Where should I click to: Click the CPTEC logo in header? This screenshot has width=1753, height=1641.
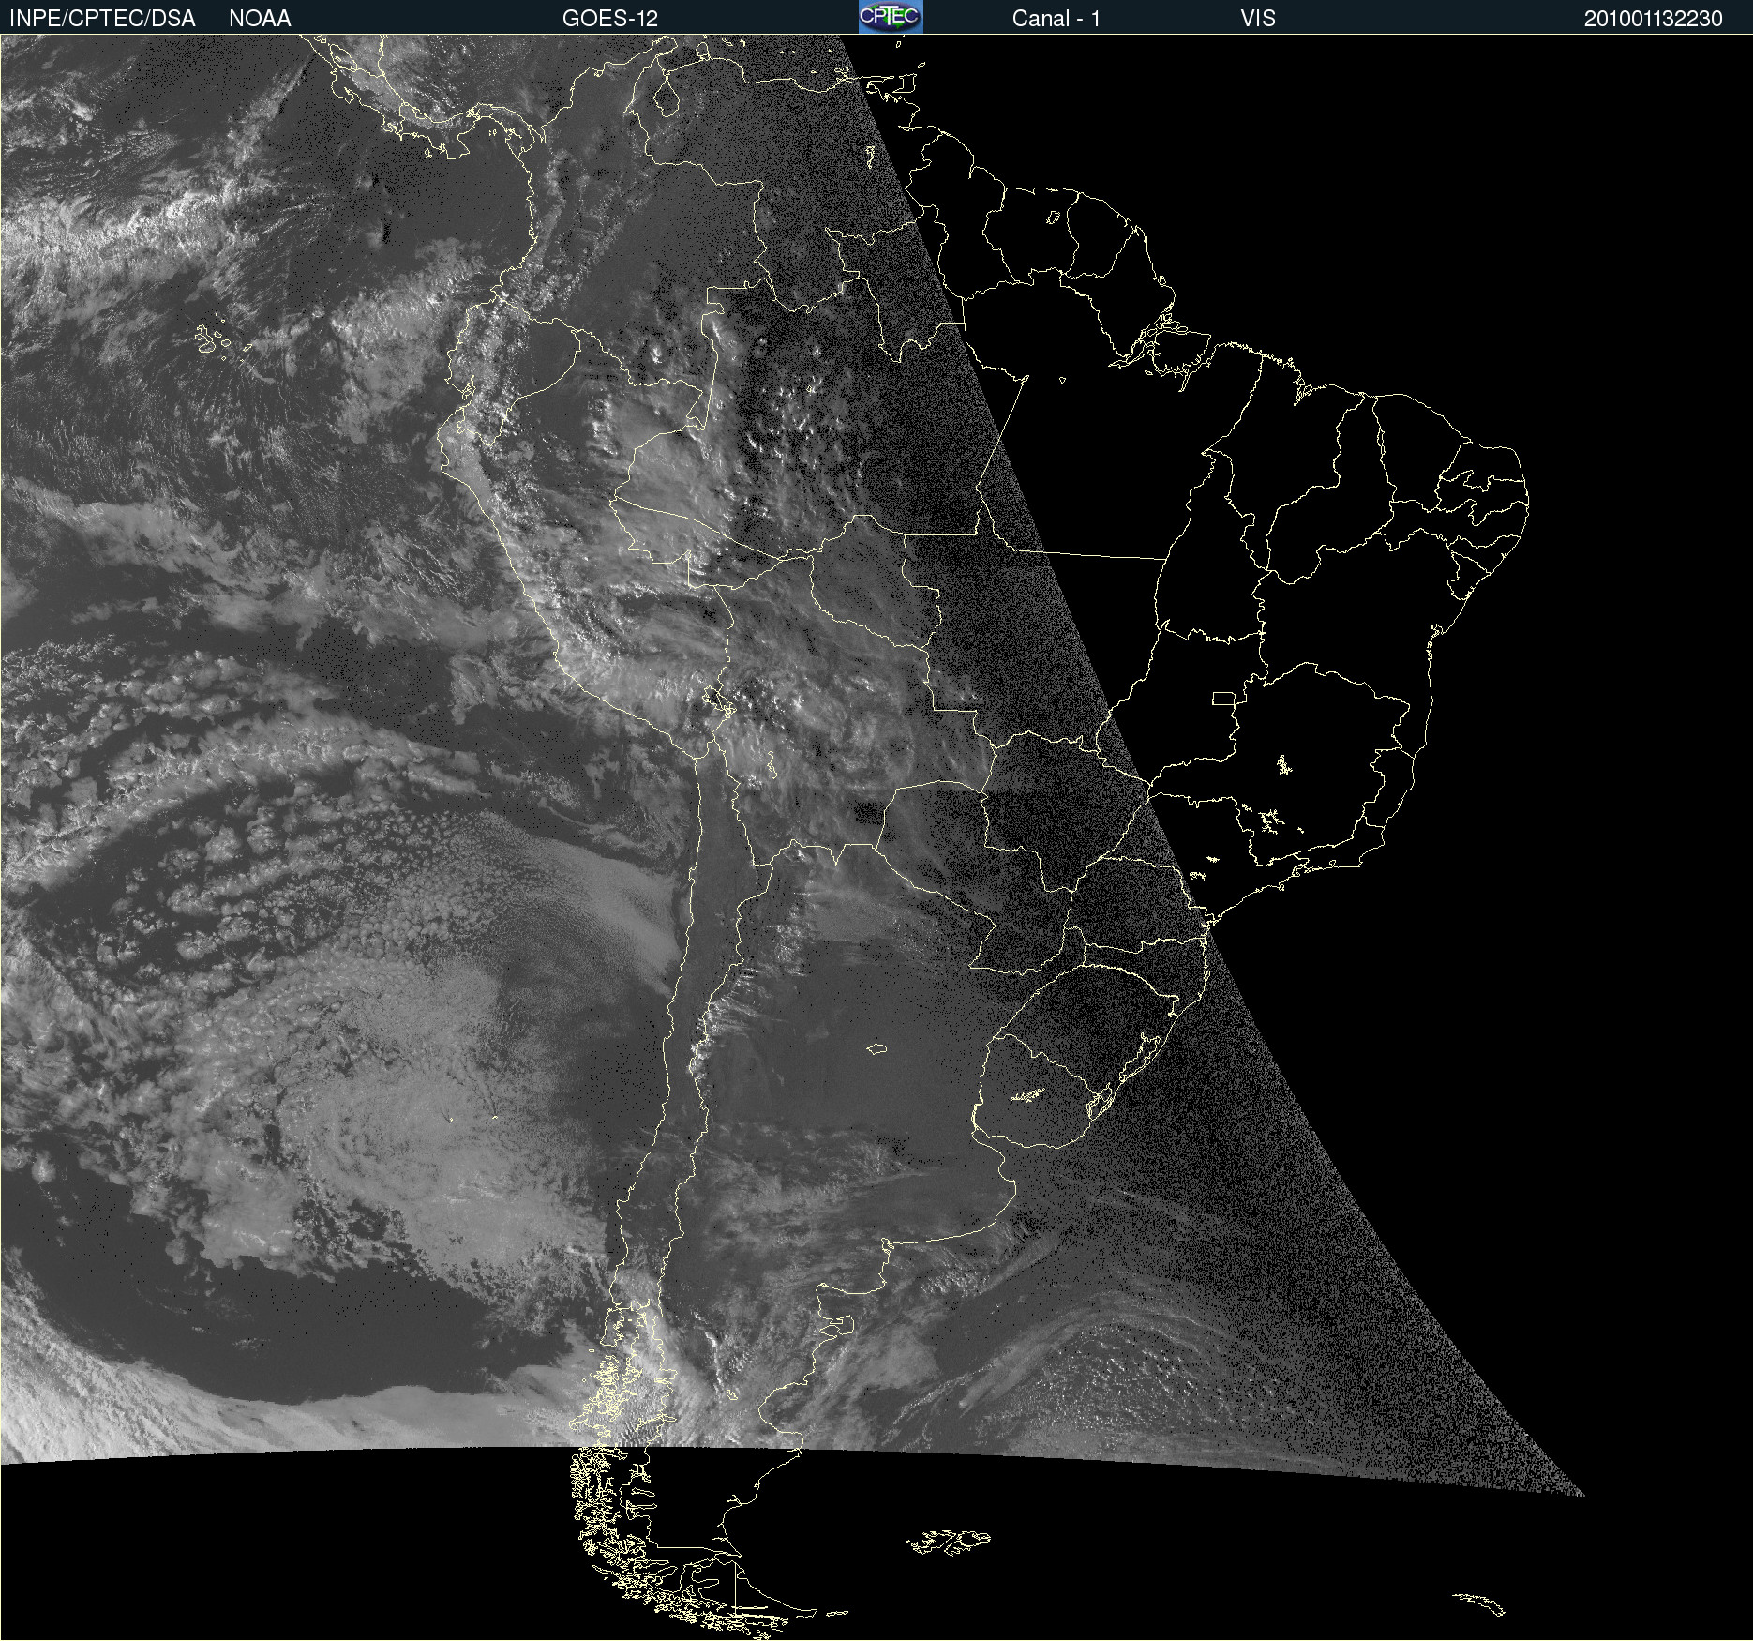click(x=891, y=17)
